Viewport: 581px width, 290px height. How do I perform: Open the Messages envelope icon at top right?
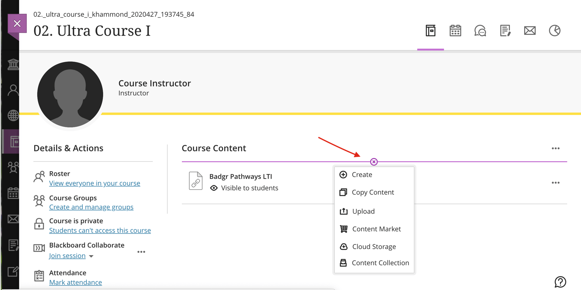point(530,31)
